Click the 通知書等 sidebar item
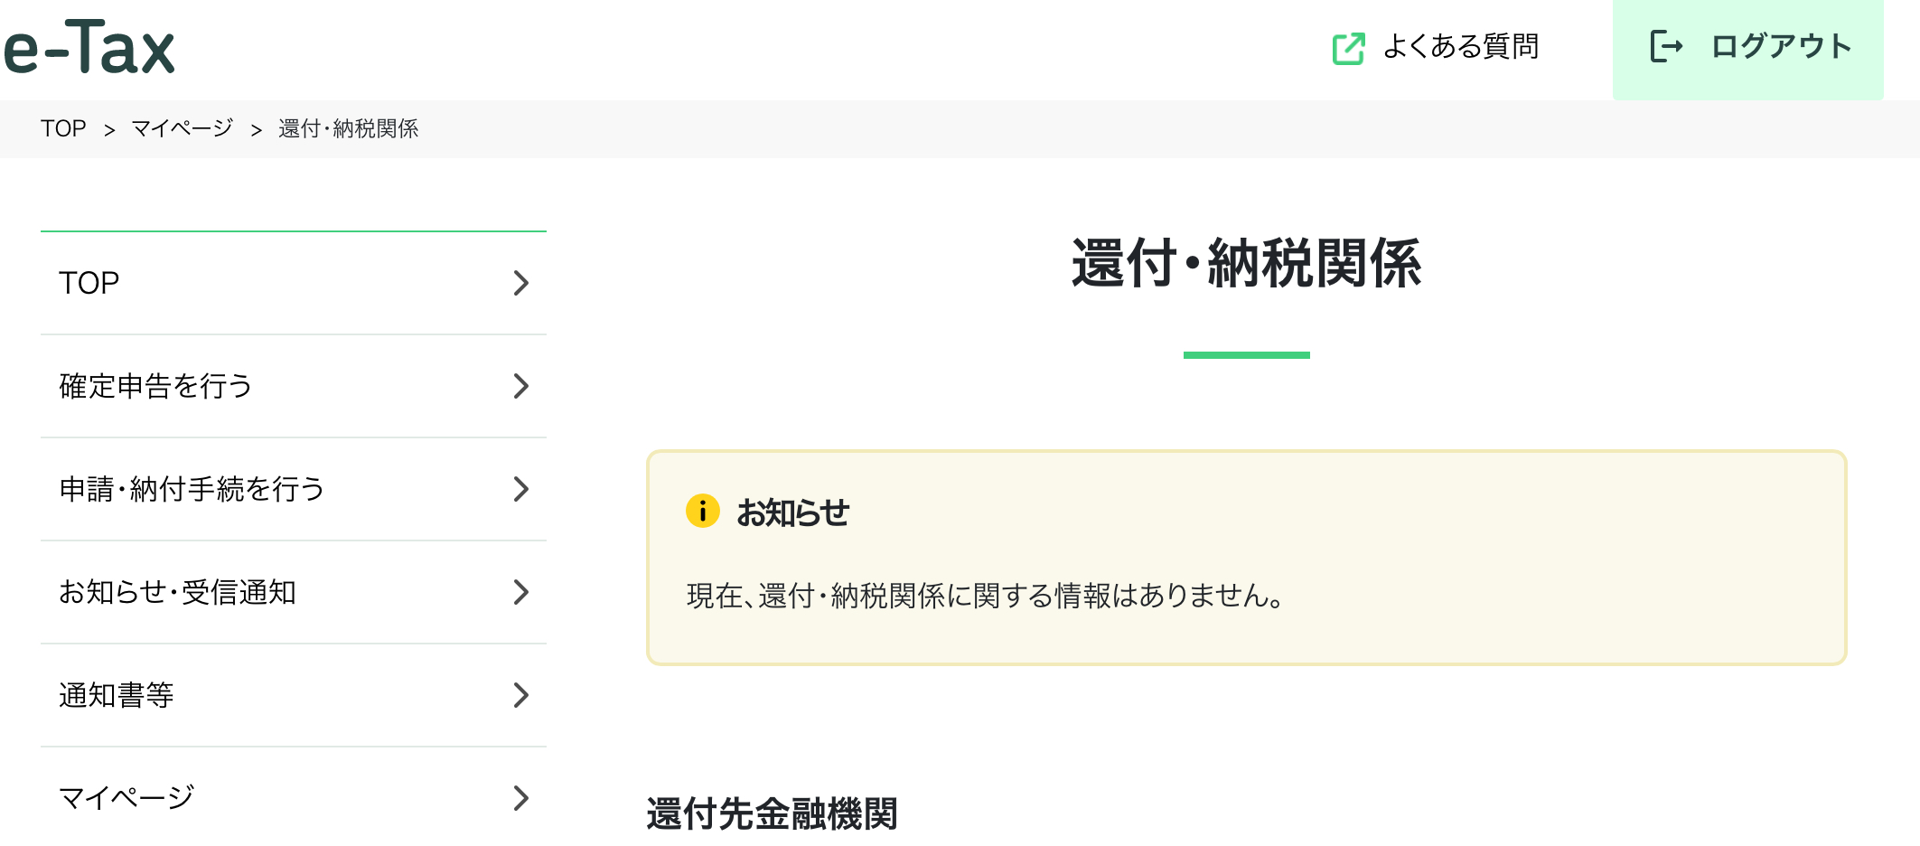Viewport: 1920px width, 846px height. coord(117,695)
